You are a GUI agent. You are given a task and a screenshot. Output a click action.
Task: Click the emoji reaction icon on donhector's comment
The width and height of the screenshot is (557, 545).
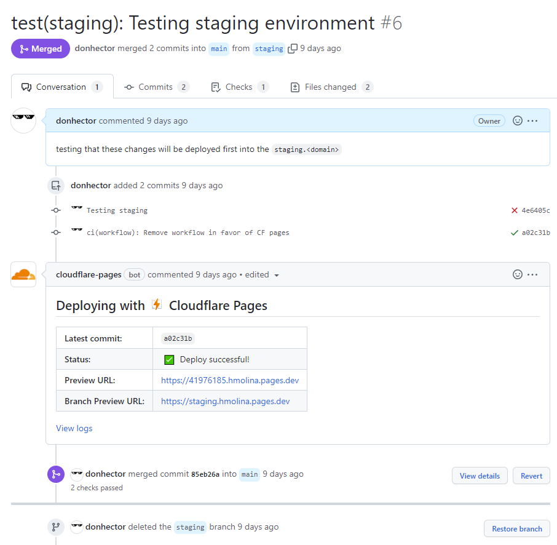pyautogui.click(x=517, y=121)
